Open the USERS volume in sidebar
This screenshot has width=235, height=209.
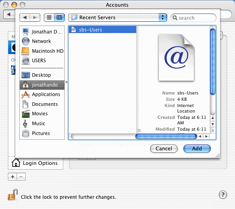(x=42, y=61)
